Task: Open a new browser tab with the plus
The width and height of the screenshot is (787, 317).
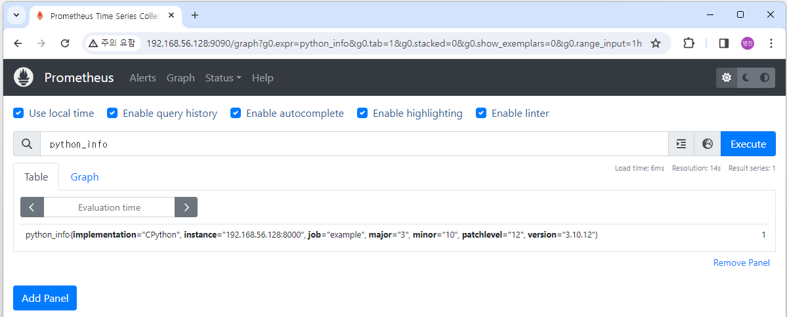Action: (x=195, y=15)
